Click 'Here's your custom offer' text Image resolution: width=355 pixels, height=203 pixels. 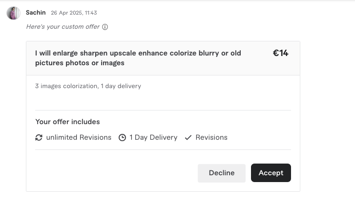coord(63,27)
